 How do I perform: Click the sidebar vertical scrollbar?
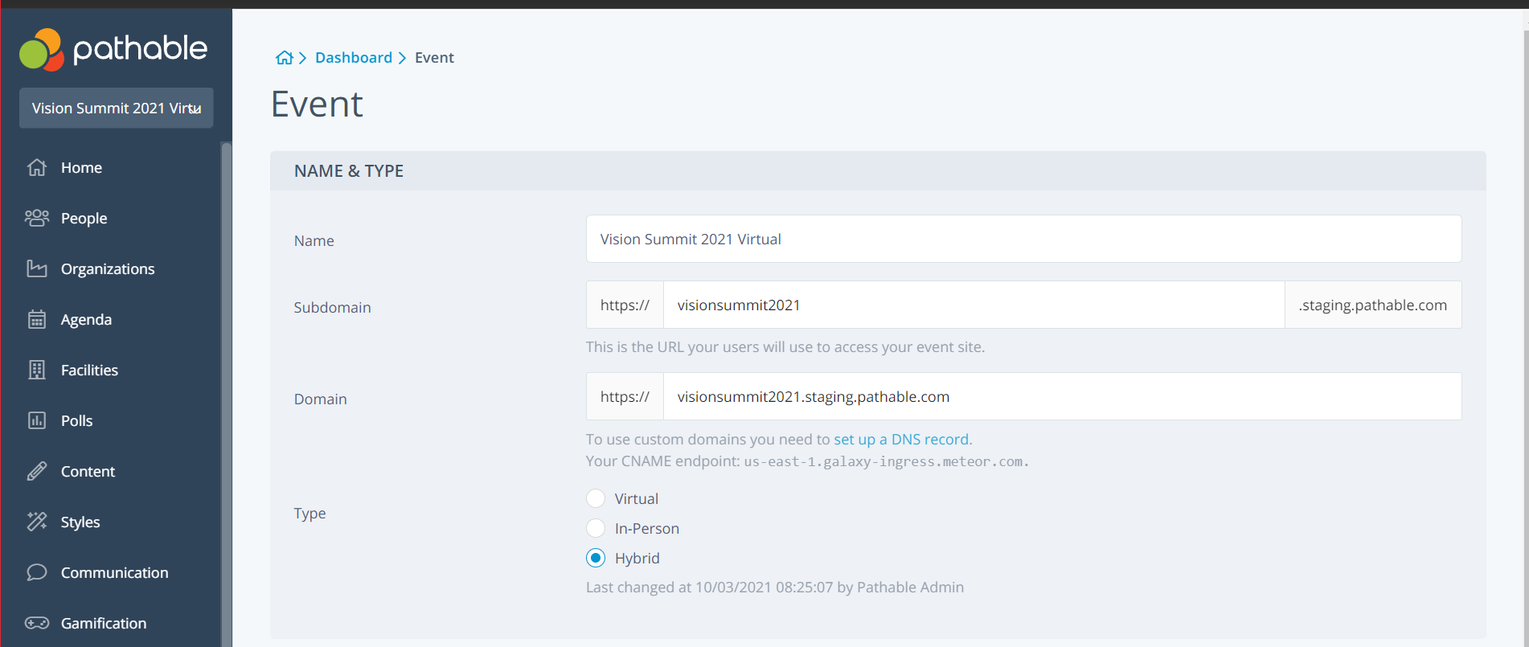[226, 394]
